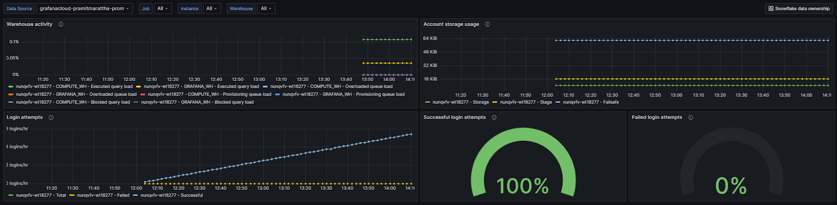837x205 pixels.
Task: Click info icon beside Login attempts title
Action: pyautogui.click(x=51, y=117)
